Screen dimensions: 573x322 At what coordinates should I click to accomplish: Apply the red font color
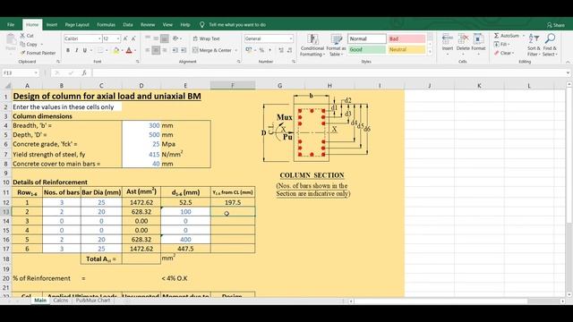(129, 50)
